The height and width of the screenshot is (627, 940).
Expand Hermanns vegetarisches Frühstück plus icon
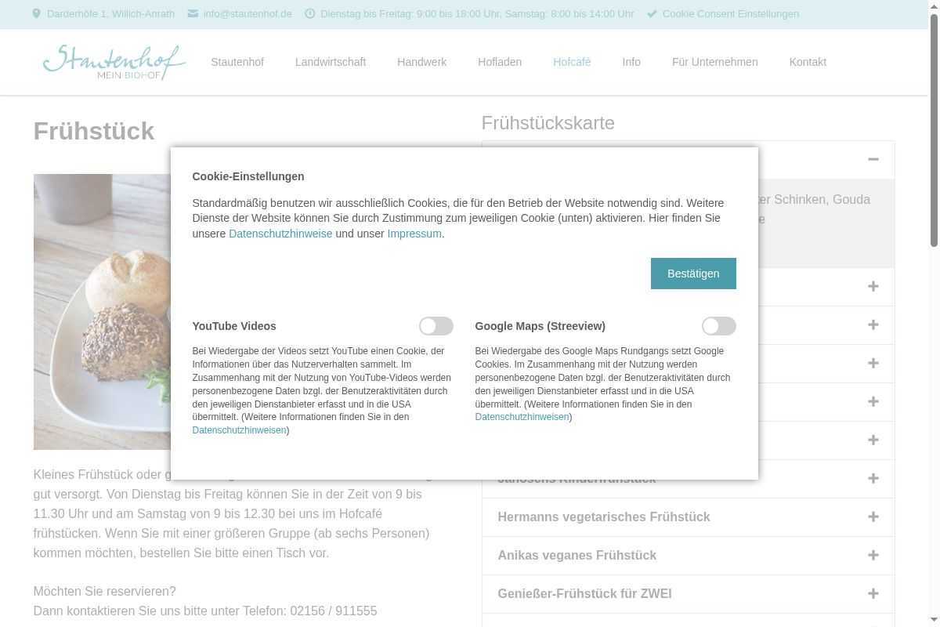point(873,516)
